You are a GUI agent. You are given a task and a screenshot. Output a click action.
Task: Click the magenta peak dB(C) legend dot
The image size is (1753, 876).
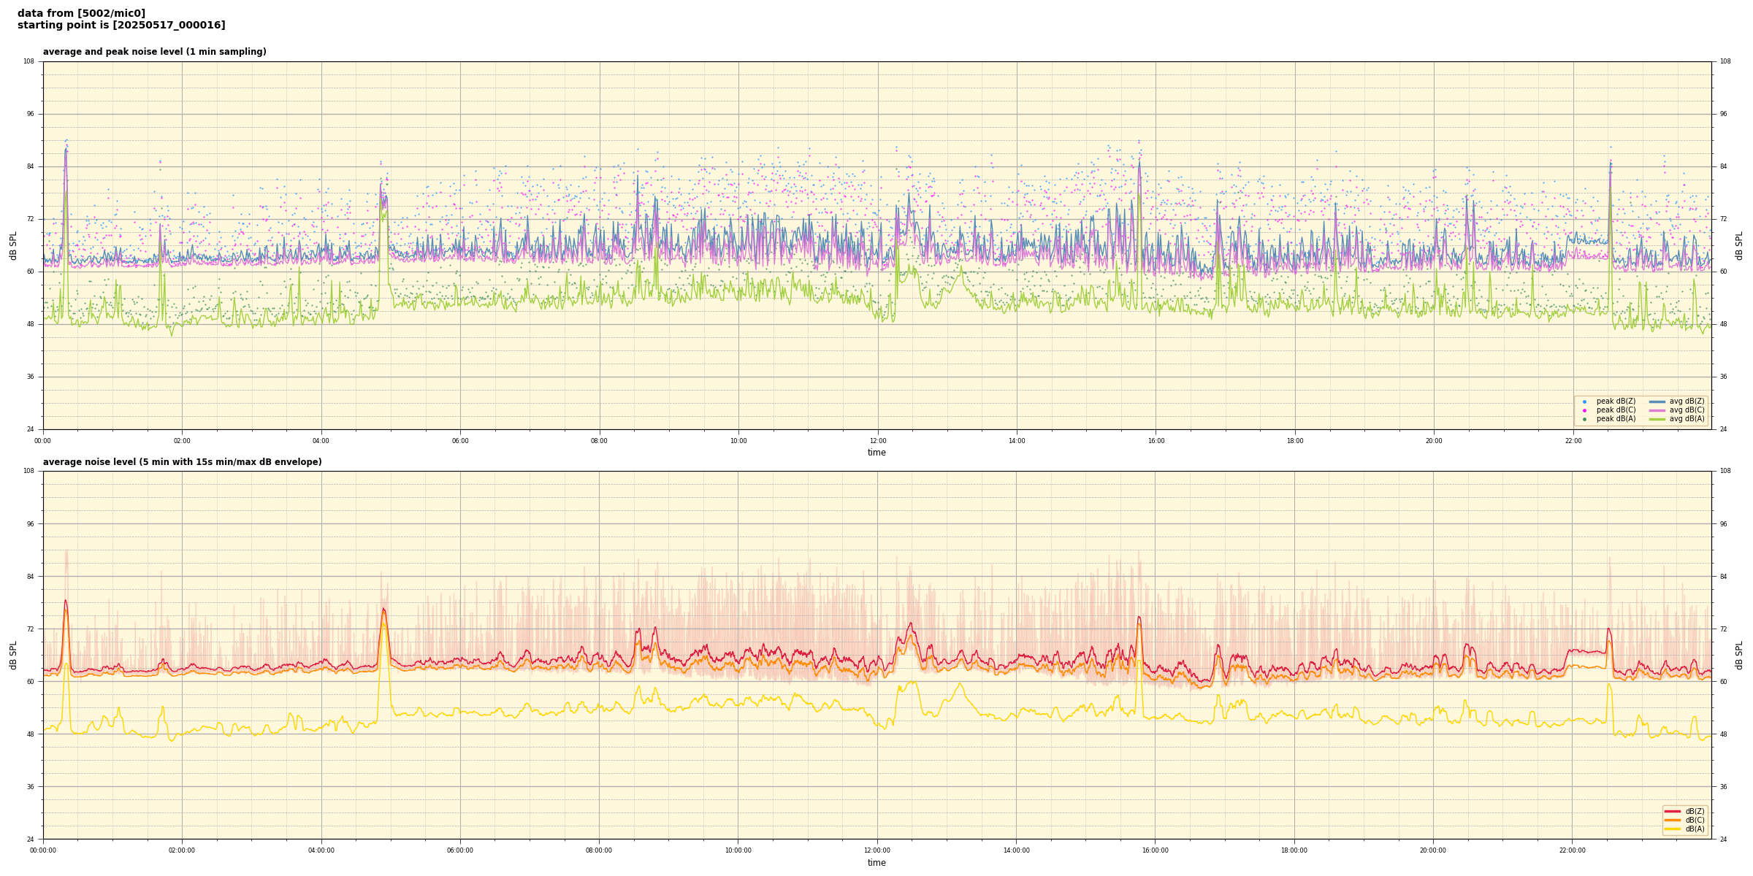pos(1584,410)
